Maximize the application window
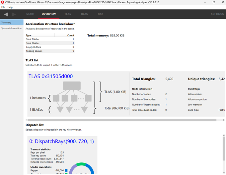This screenshot has width=226, height=175. [213, 2]
